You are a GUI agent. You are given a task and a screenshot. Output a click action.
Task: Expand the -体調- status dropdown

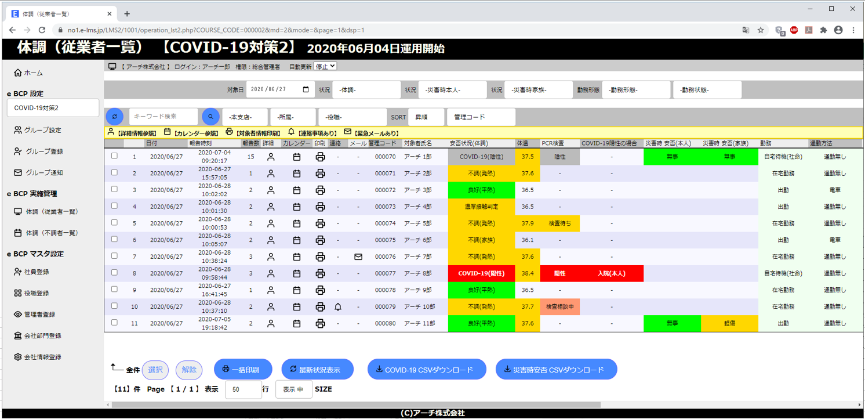tap(366, 90)
